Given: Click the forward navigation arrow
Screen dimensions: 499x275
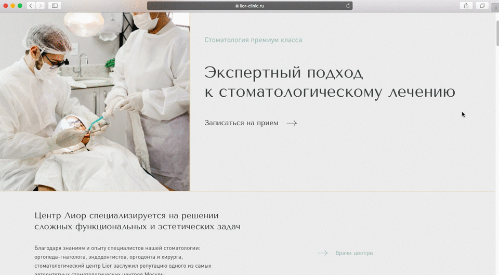Looking at the screenshot, I should [x=40, y=6].
